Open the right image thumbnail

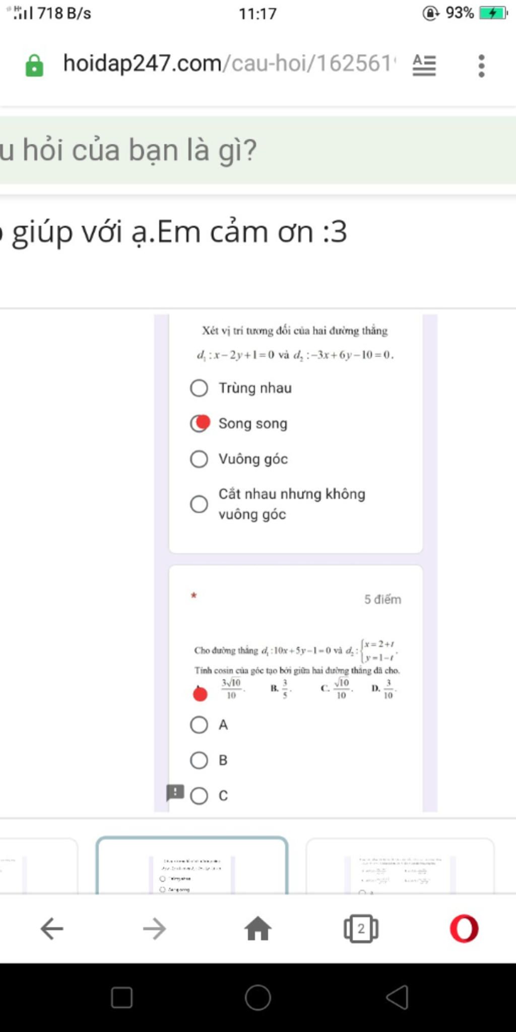400,866
